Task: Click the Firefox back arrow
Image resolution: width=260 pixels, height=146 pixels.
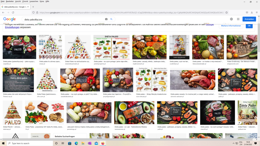Action: (x=3, y=12)
